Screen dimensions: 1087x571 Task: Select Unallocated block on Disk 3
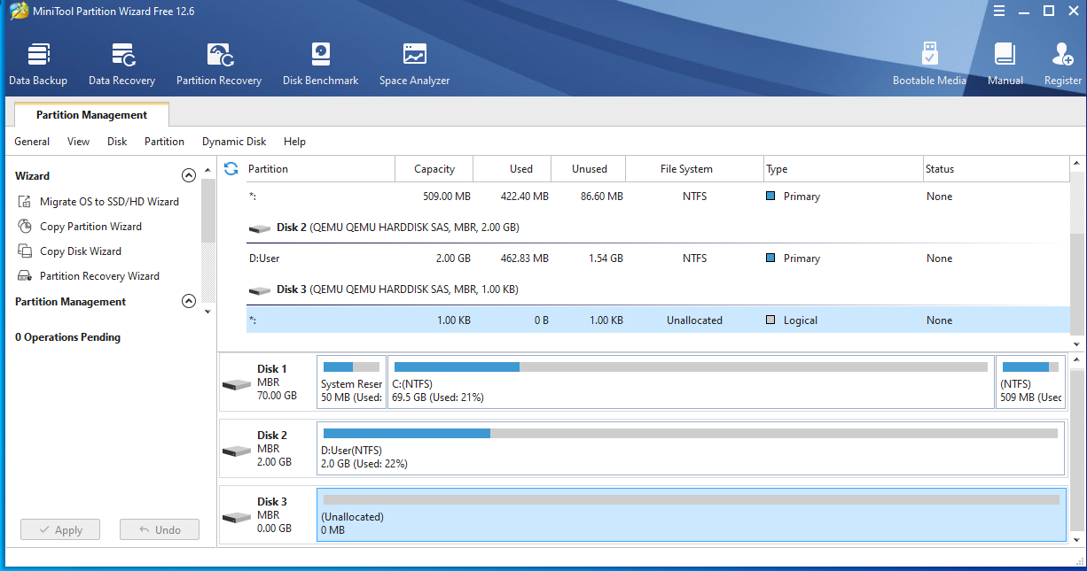691,515
